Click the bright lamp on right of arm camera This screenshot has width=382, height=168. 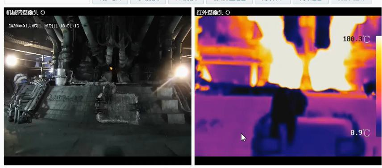182,72
